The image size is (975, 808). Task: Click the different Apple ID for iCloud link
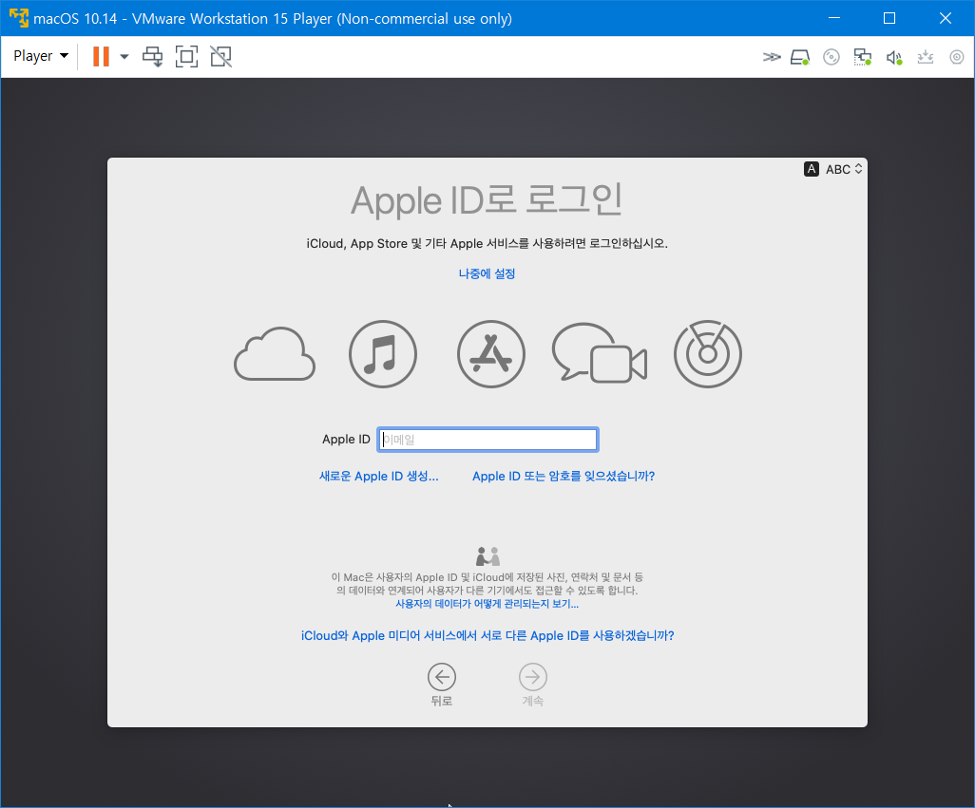(x=487, y=636)
